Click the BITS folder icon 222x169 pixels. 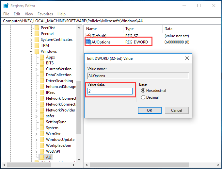pos(42,63)
